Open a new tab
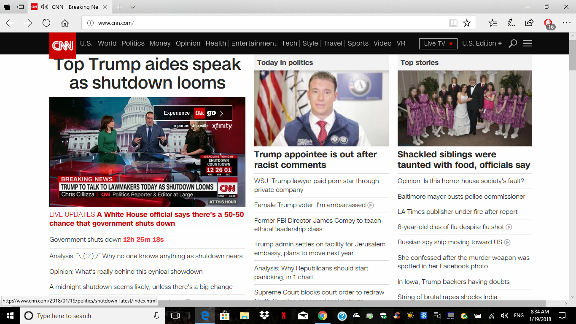 [x=119, y=7]
